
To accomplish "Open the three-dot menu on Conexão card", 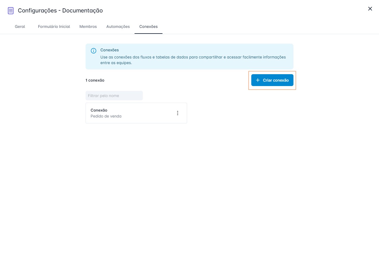I will coord(178,113).
